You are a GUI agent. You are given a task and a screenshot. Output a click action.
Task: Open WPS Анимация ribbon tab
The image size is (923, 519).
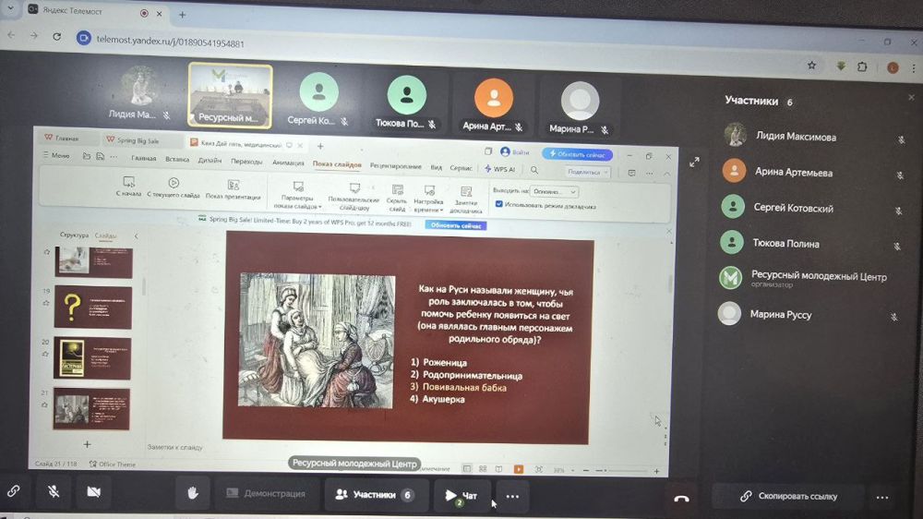tap(288, 163)
